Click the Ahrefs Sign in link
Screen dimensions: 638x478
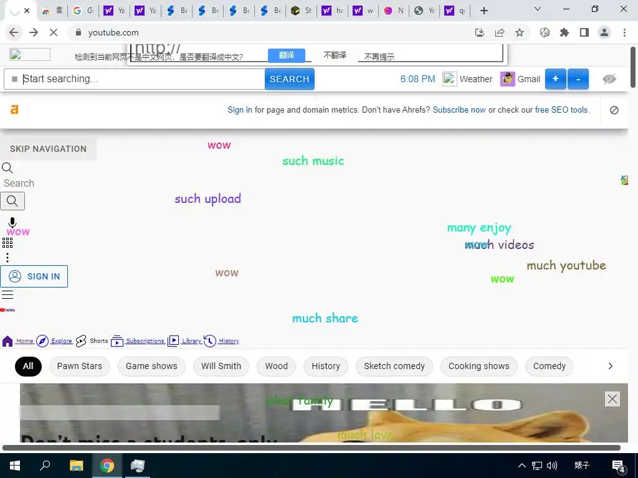coord(240,110)
